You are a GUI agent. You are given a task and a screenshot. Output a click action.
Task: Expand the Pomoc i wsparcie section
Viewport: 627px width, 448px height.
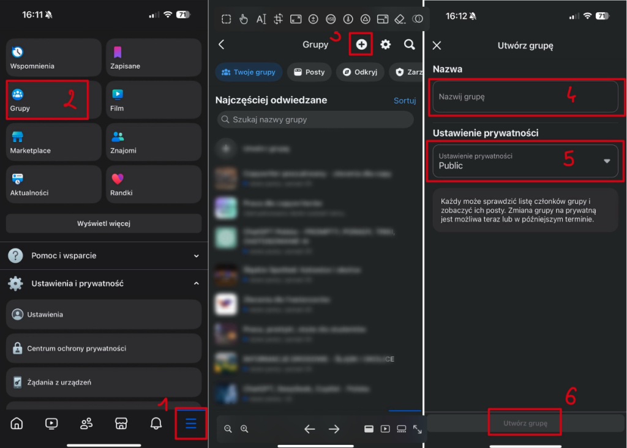click(x=104, y=256)
